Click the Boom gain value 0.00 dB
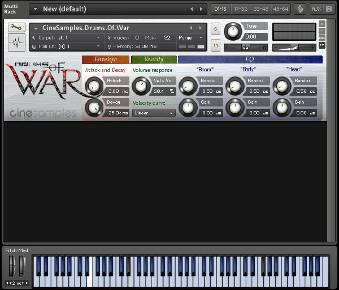Viewport: 339px width, 290px height. [x=211, y=113]
